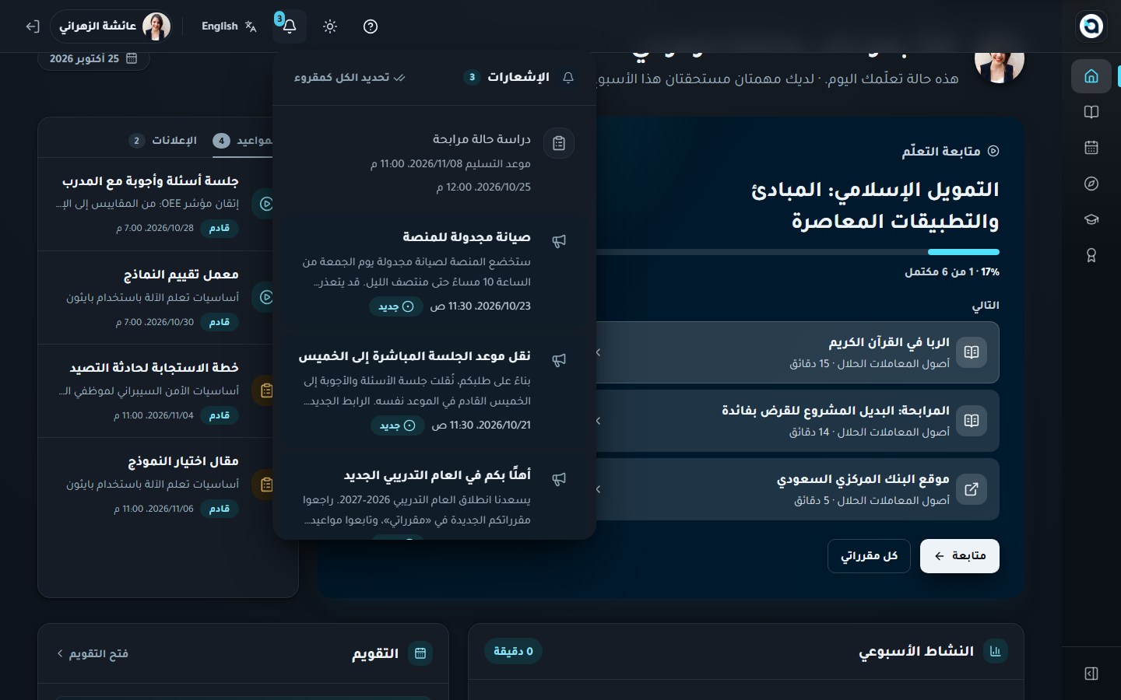Click the التقويم calendar card icon

[420, 654]
